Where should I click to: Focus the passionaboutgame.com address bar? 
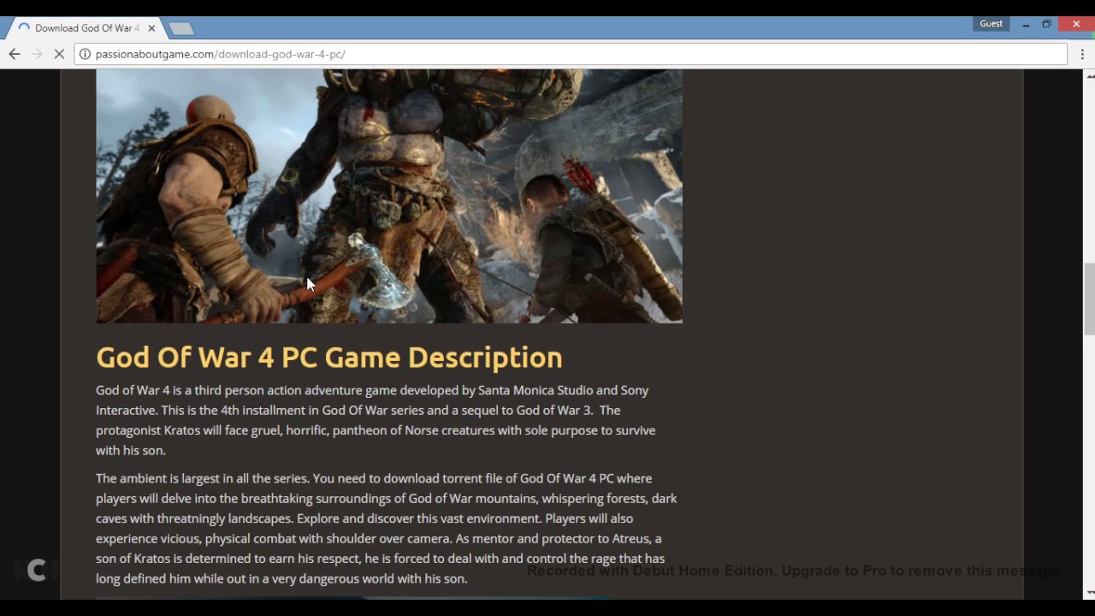(x=571, y=54)
